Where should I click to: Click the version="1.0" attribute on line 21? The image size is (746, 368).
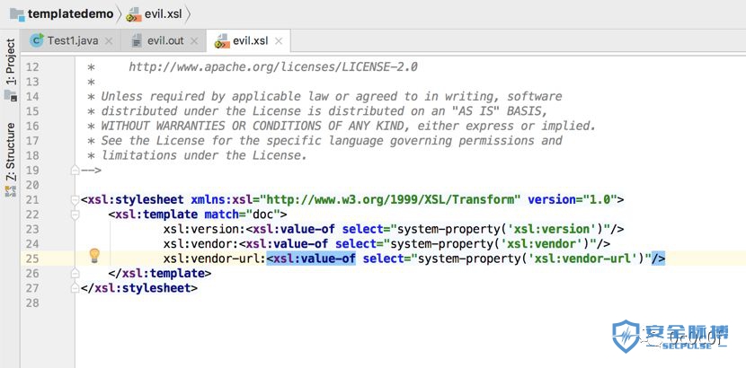573,200
